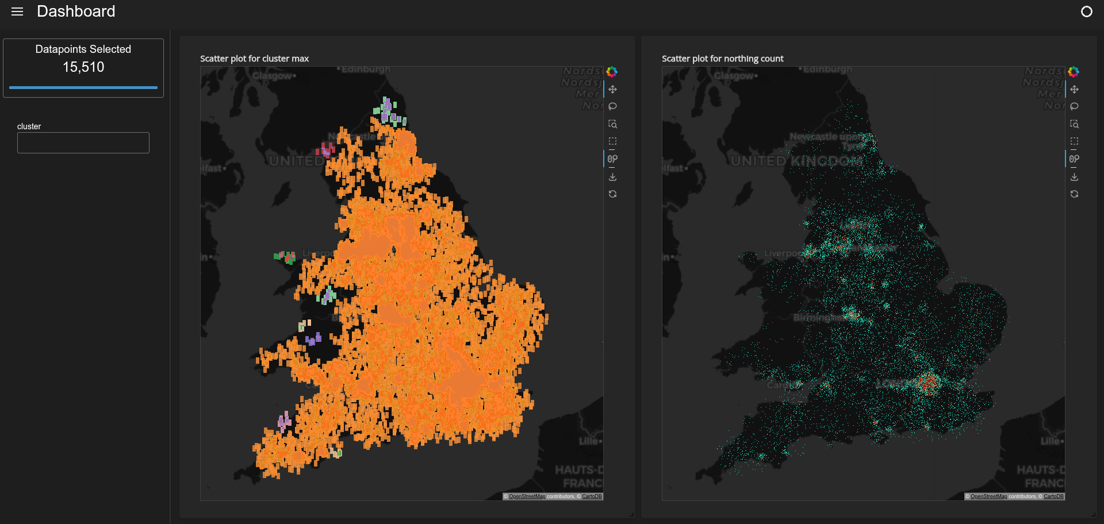This screenshot has width=1104, height=524.
Task: Choose Box Zoom on northing count plot
Action: pyautogui.click(x=1074, y=124)
